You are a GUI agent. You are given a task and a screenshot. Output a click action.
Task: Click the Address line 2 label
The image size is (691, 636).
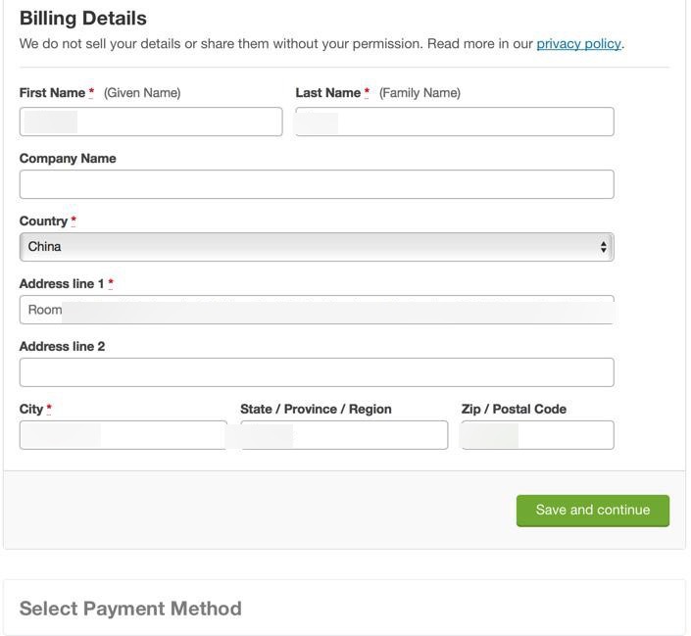(x=62, y=347)
